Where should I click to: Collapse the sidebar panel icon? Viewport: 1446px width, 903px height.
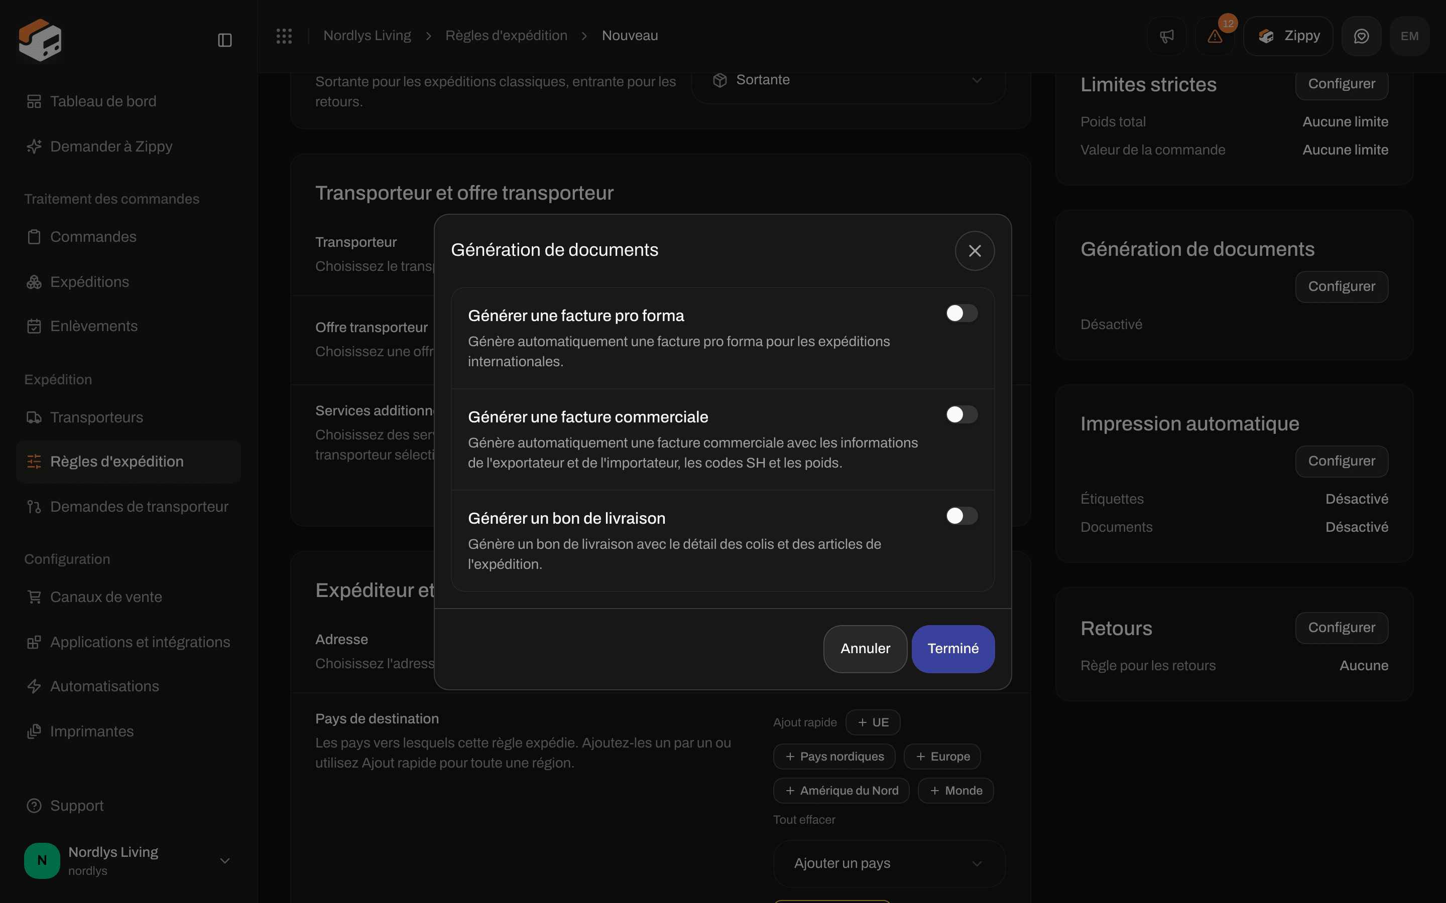click(224, 40)
